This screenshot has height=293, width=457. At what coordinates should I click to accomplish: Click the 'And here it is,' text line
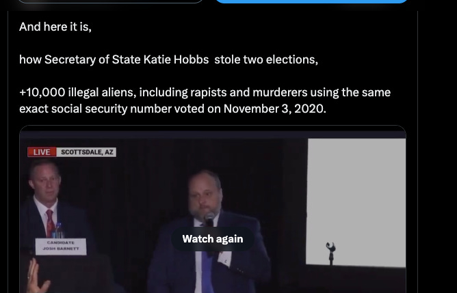pyautogui.click(x=55, y=27)
